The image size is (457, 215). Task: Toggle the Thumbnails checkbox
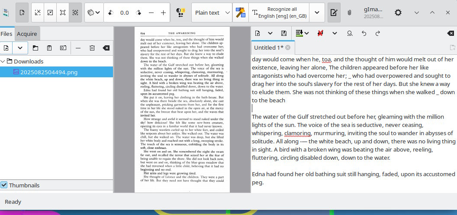[x=4, y=185]
